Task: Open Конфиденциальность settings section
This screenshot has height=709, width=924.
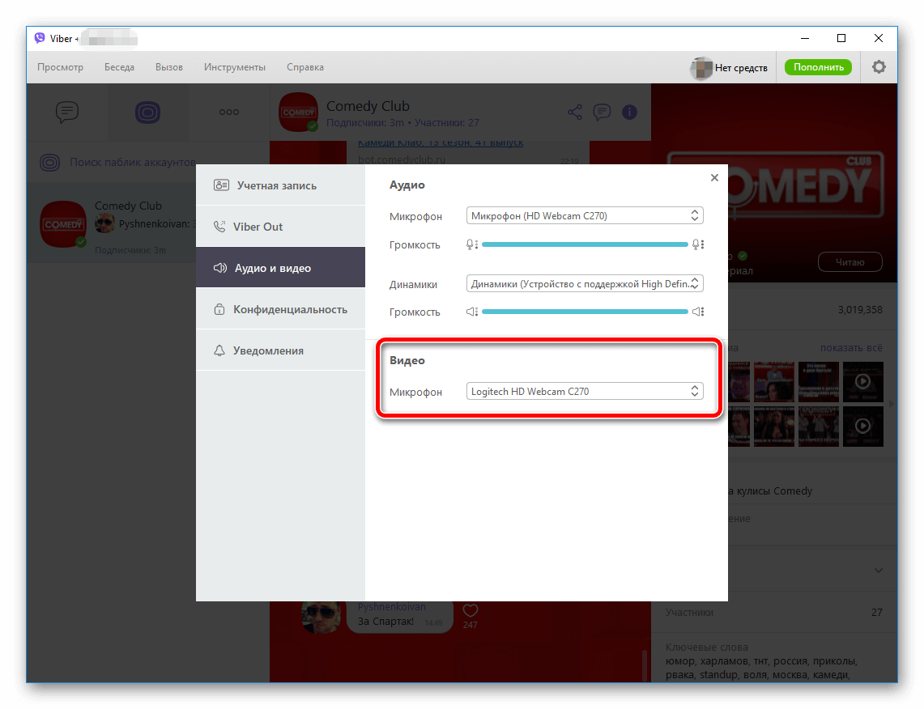Action: 280,308
